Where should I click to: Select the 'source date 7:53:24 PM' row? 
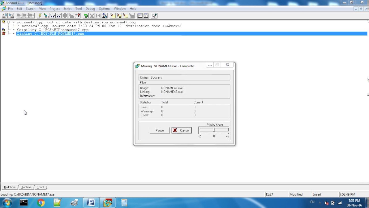click(102, 26)
